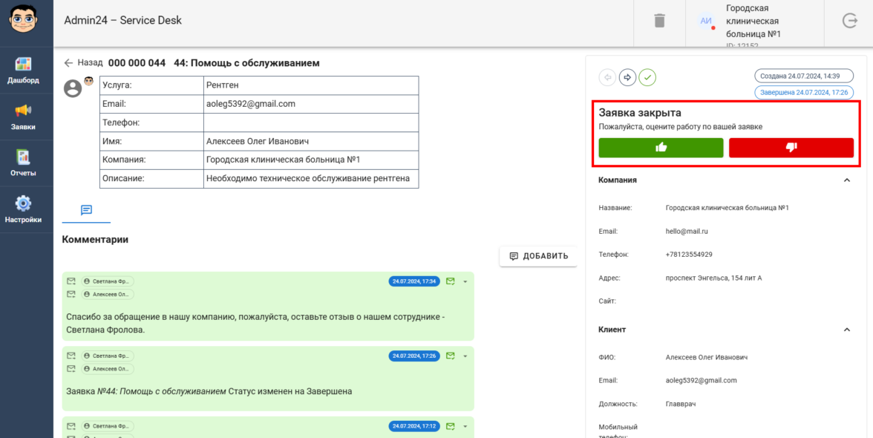Open the Городская клиническая больница №1 profile in header
This screenshot has width=873, height=438.
(x=752, y=22)
